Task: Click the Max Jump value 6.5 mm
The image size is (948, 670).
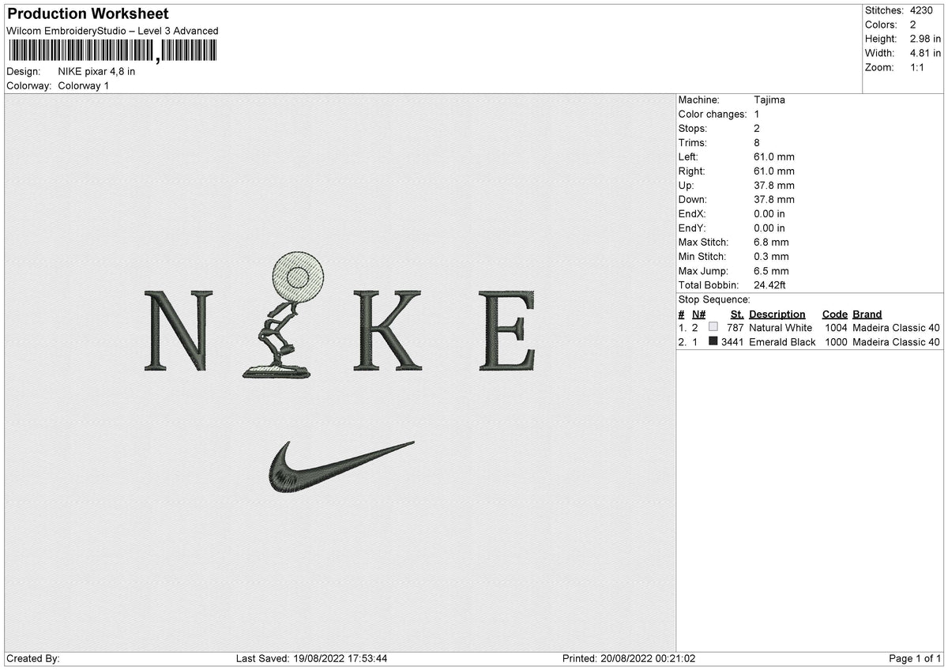Action: click(772, 271)
